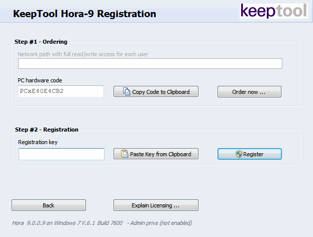Open the Order now … dialog

click(x=249, y=92)
